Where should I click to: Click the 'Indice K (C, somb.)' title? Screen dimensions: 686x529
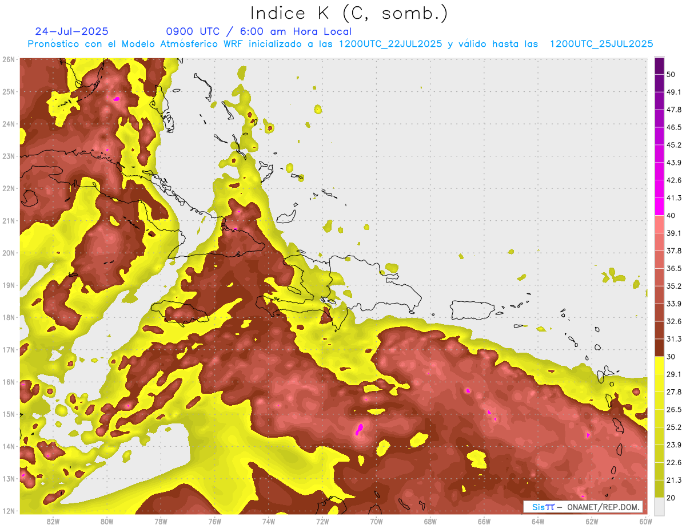click(349, 14)
